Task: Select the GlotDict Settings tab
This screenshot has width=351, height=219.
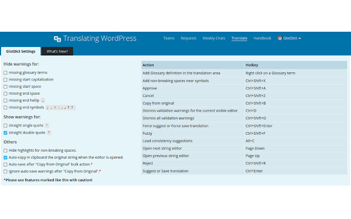Action: coord(21,51)
